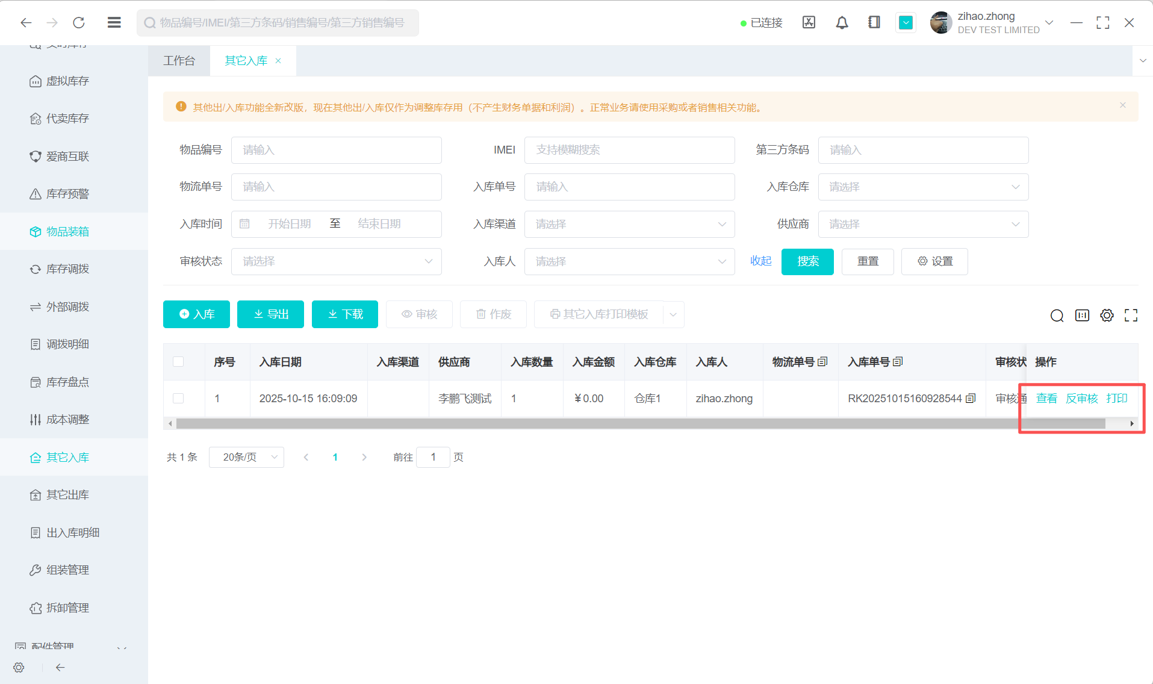Viewport: 1153px width, 684px height.
Task: Click the 物品编号 input field
Action: (x=336, y=151)
